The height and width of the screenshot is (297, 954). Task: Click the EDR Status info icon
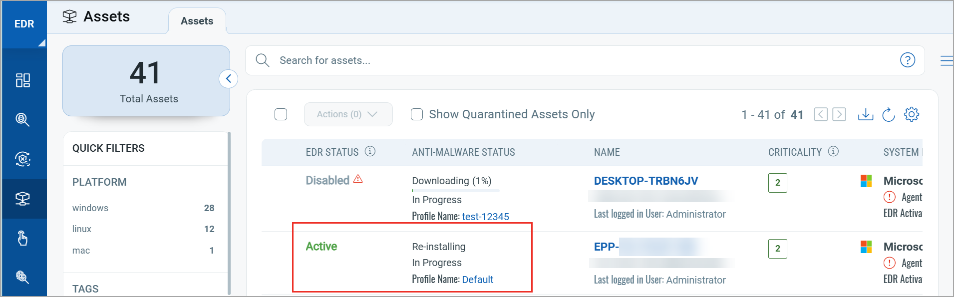[370, 151]
